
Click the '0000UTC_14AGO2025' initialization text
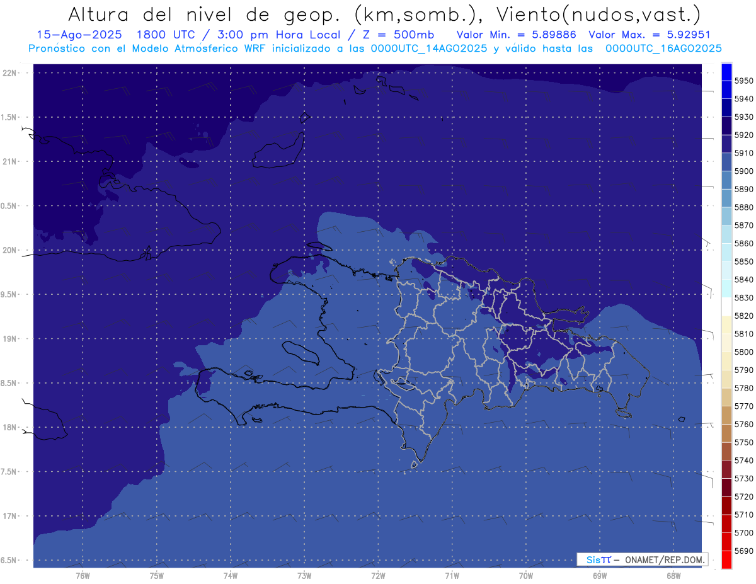429,49
